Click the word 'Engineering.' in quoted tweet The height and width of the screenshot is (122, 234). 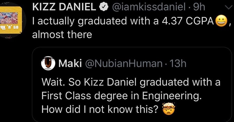[x=171, y=96]
